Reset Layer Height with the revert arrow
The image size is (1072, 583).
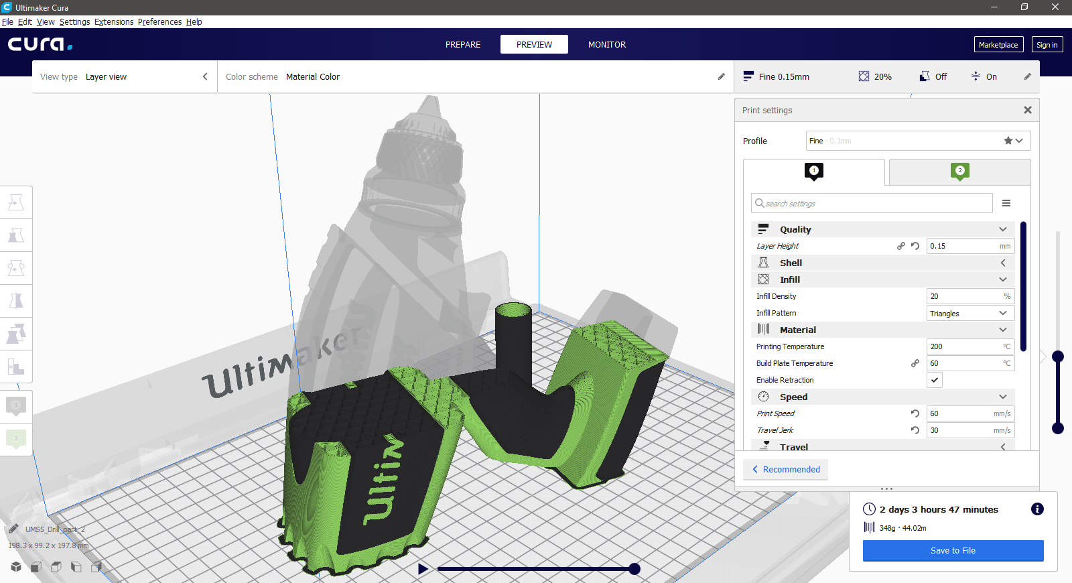[x=915, y=246]
